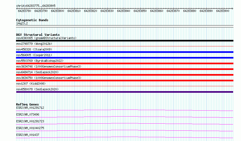
Task: Open variant nsv564905 (Cooper2011) label
Action: click(x=34, y=55)
